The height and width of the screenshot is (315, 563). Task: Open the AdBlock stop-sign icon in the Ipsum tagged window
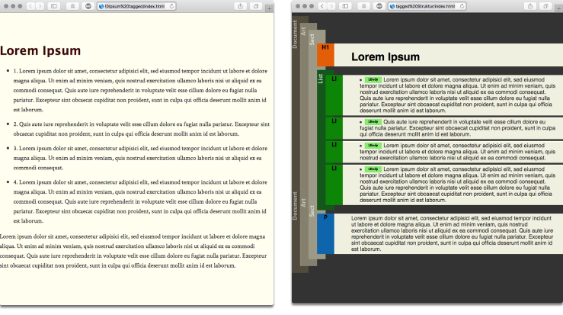tap(88, 6)
